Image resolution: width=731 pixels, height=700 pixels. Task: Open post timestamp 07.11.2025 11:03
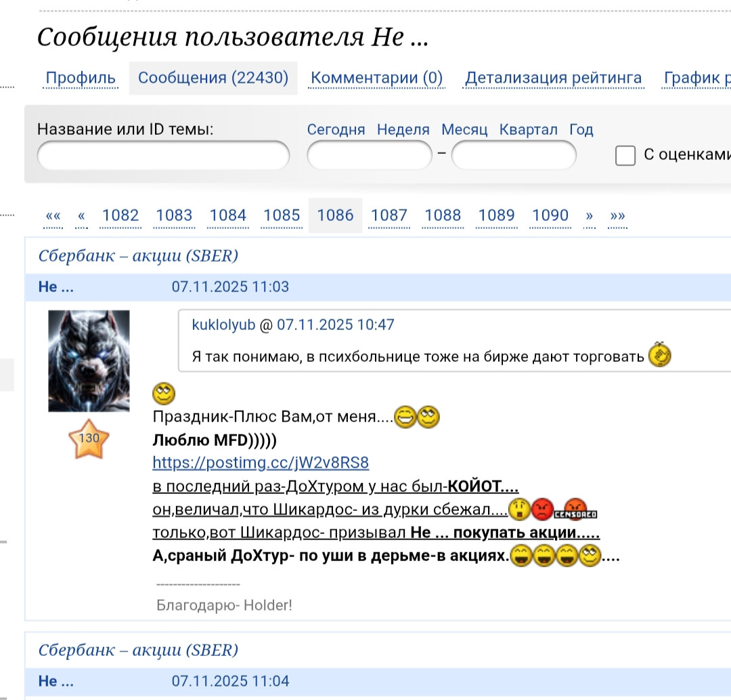pos(230,287)
